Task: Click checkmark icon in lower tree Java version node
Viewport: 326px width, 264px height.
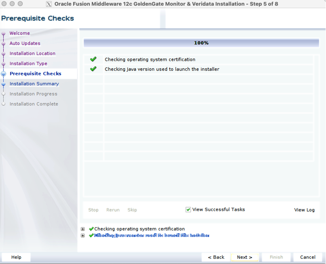Action: click(x=91, y=235)
